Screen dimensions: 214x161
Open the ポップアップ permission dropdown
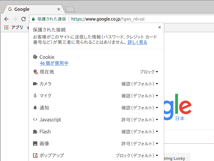click(137, 155)
